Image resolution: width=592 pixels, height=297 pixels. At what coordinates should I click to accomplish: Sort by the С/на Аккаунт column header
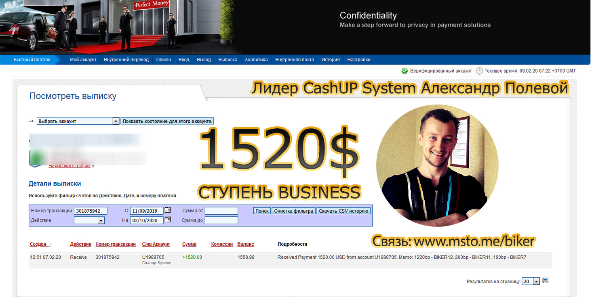(156, 244)
